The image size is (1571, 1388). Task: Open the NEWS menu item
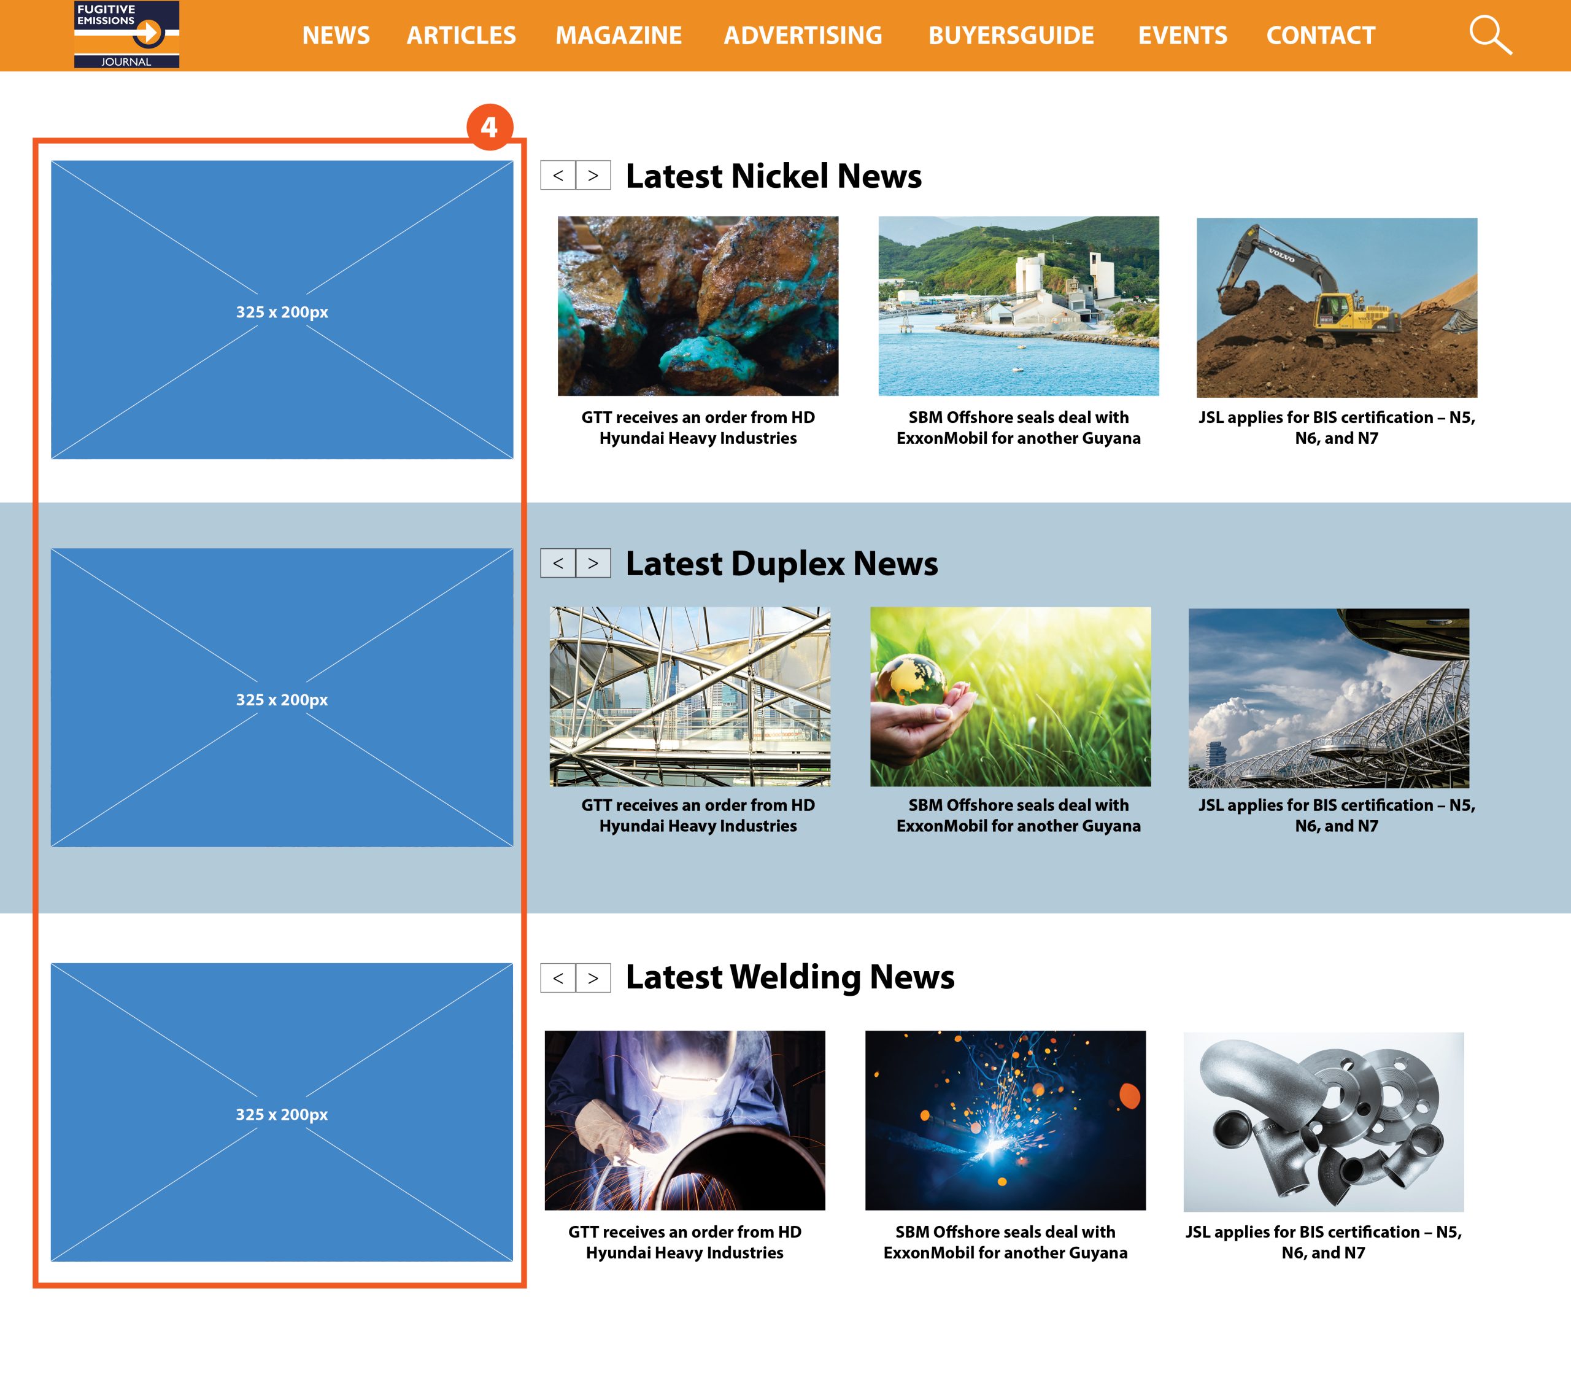pos(336,36)
